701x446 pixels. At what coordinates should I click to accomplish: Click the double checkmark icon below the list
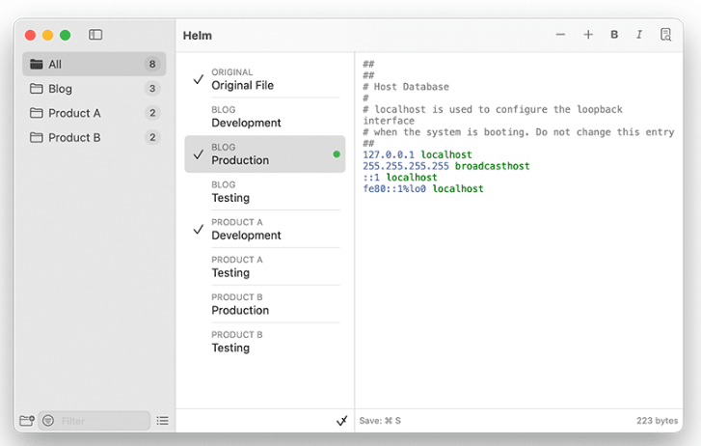[x=341, y=421]
